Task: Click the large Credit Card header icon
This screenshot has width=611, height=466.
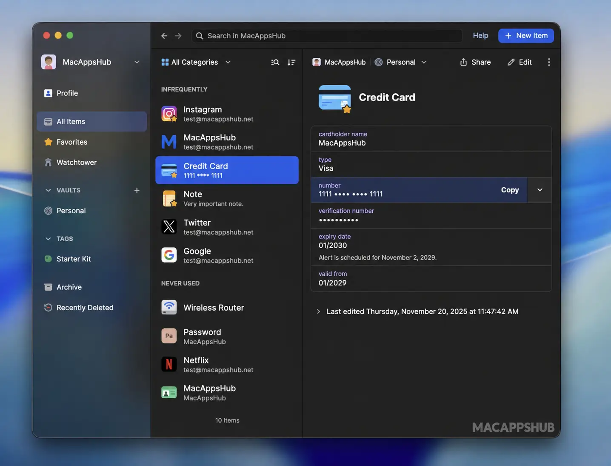Action: tap(335, 99)
